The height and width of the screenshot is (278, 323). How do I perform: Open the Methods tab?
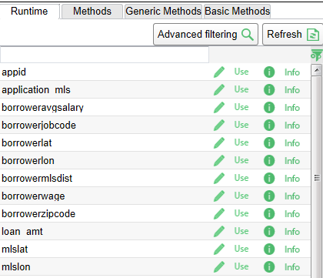pyautogui.click(x=92, y=12)
